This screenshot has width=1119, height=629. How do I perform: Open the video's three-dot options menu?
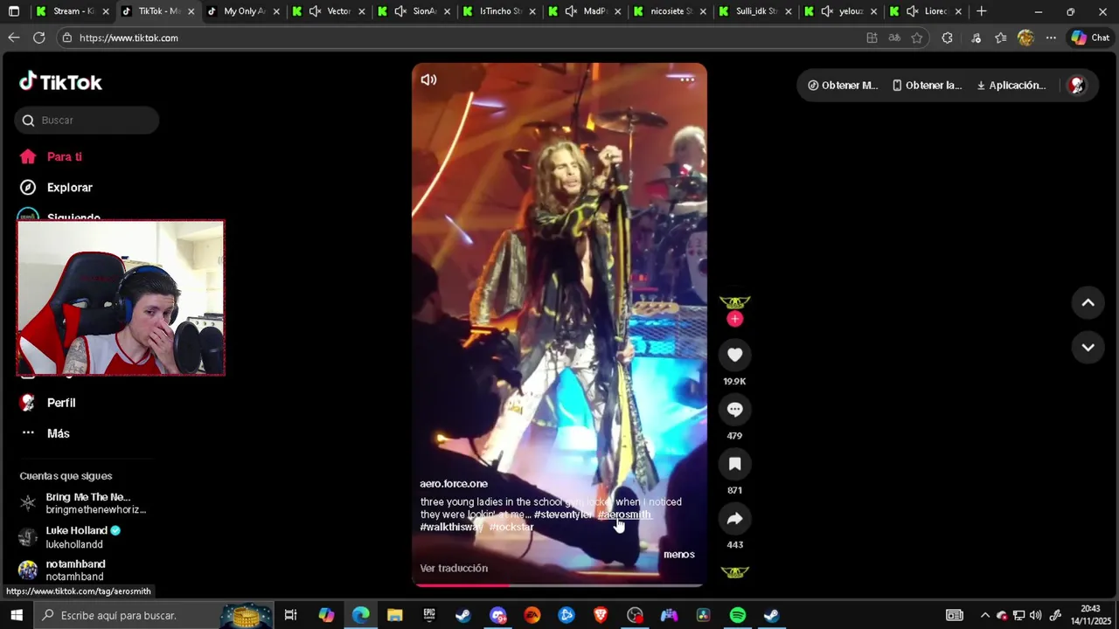click(x=687, y=79)
